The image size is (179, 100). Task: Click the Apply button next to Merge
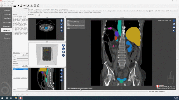coord(26,55)
